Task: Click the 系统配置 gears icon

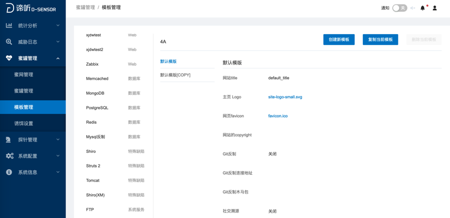Action: click(9, 156)
